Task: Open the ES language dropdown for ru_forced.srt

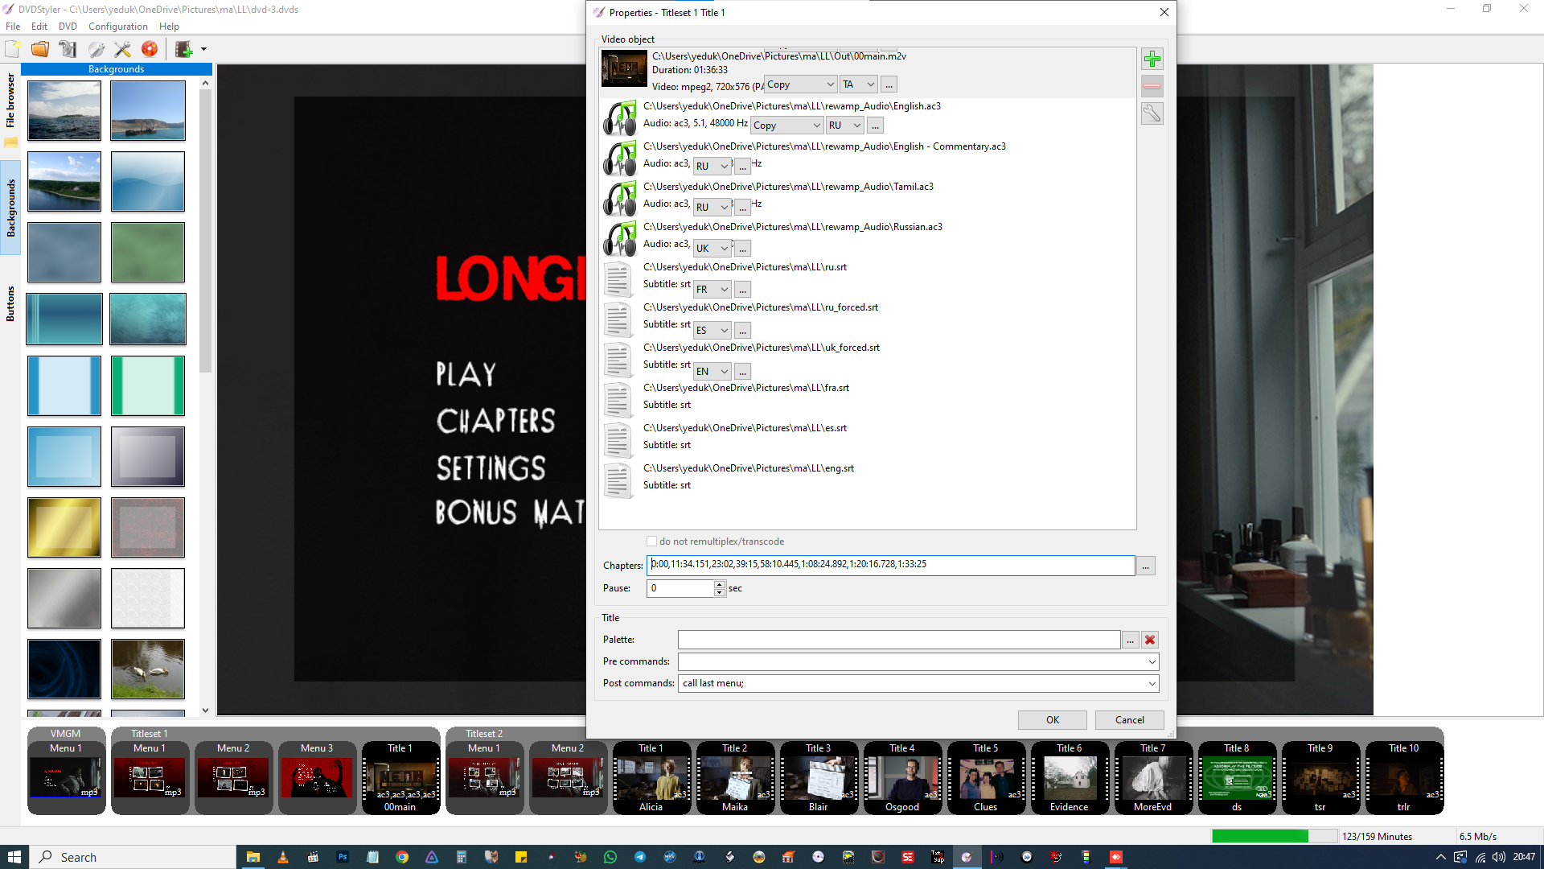Action: coord(712,331)
